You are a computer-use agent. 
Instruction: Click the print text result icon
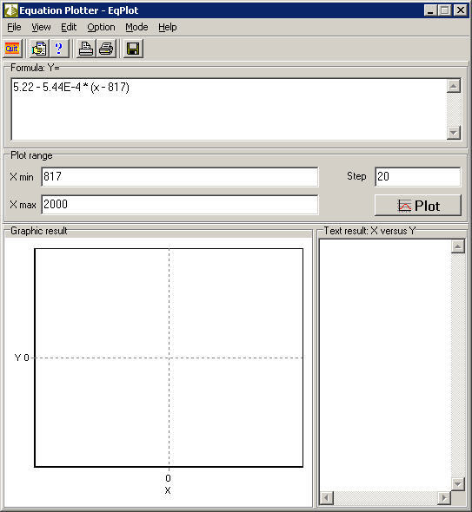(x=86, y=49)
